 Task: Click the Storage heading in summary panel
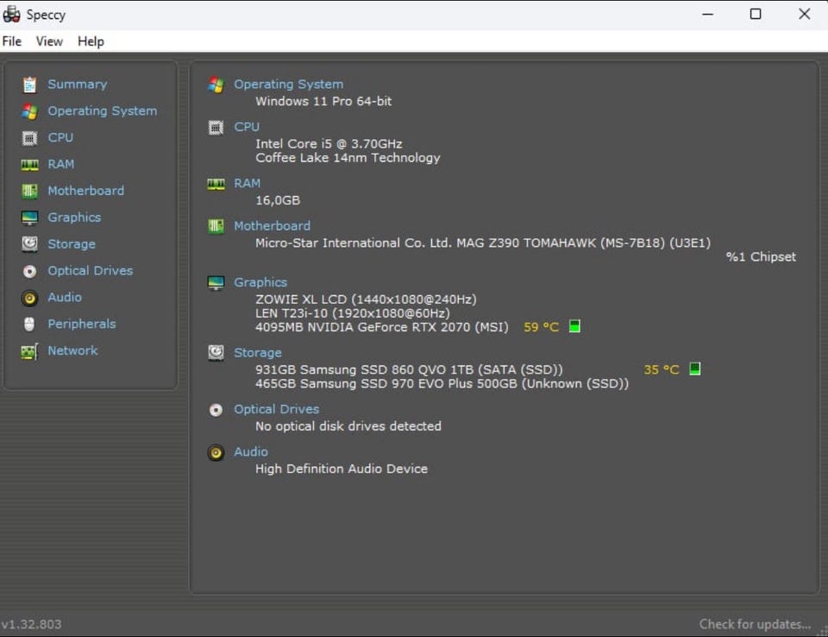click(x=257, y=353)
